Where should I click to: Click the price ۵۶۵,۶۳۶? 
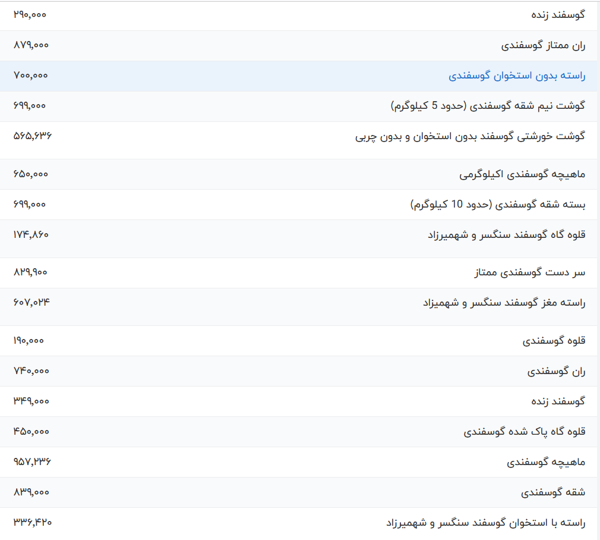pos(33,136)
